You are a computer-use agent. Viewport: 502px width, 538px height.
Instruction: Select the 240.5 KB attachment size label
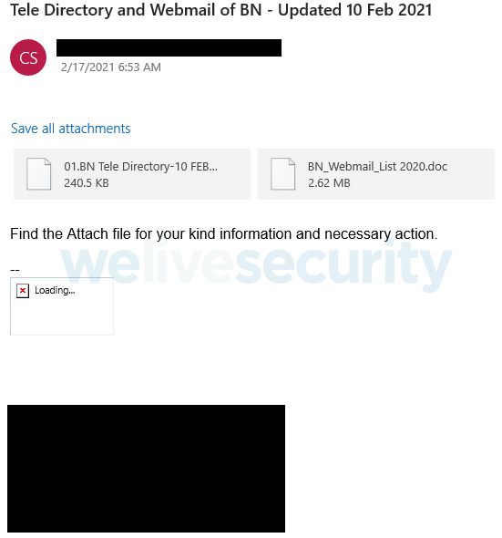pyautogui.click(x=87, y=183)
